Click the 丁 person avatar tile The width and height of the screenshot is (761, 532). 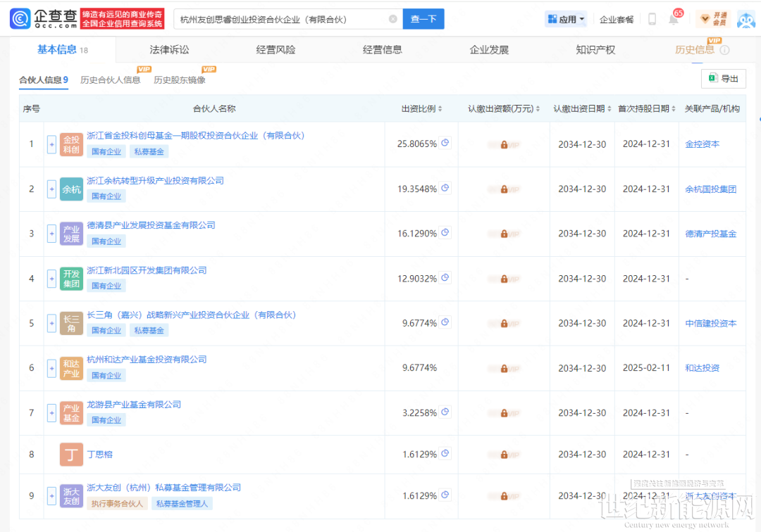pos(71,455)
